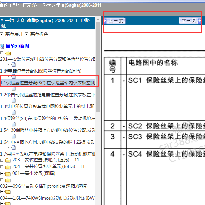This screenshot has height=205, width=205.
Task: Expand the 203—安装位置:接地点 folder
Action: coord(2,160)
